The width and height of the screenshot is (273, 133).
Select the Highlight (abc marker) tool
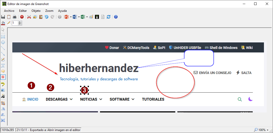[x=3, y=84]
